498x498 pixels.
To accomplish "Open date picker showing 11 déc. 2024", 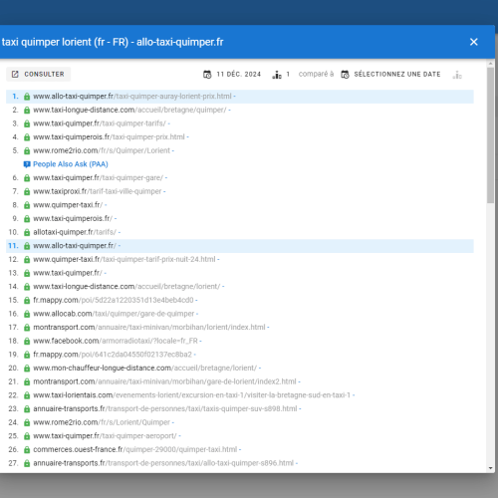I will tap(232, 75).
